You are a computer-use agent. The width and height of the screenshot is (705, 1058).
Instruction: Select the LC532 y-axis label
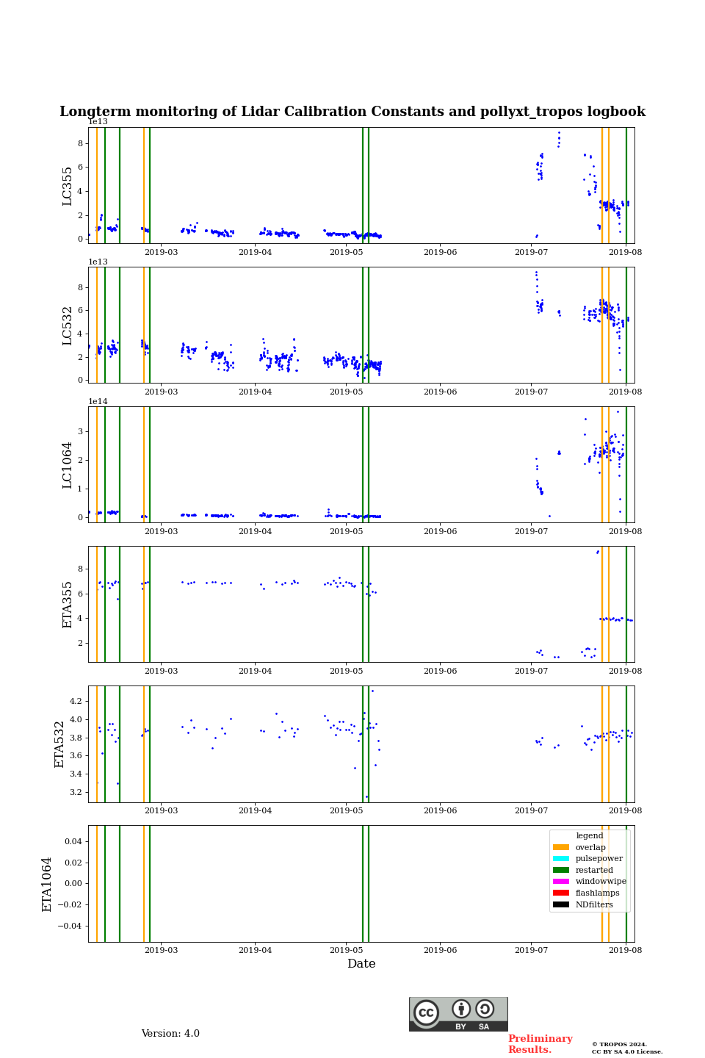[x=68, y=325]
